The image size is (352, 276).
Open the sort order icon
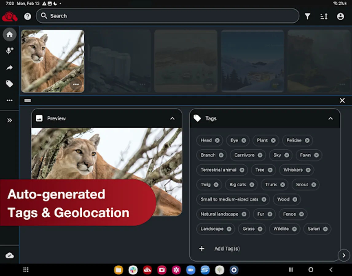click(324, 17)
